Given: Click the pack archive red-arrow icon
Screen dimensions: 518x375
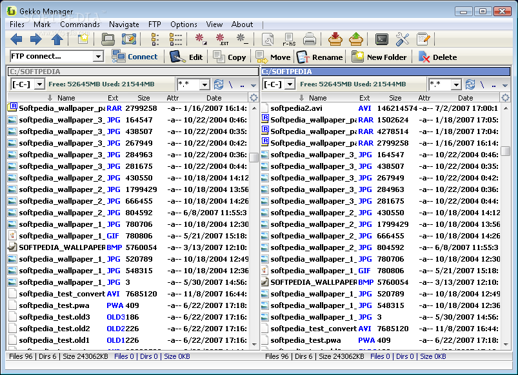Looking at the screenshot, I should click(x=335, y=39).
